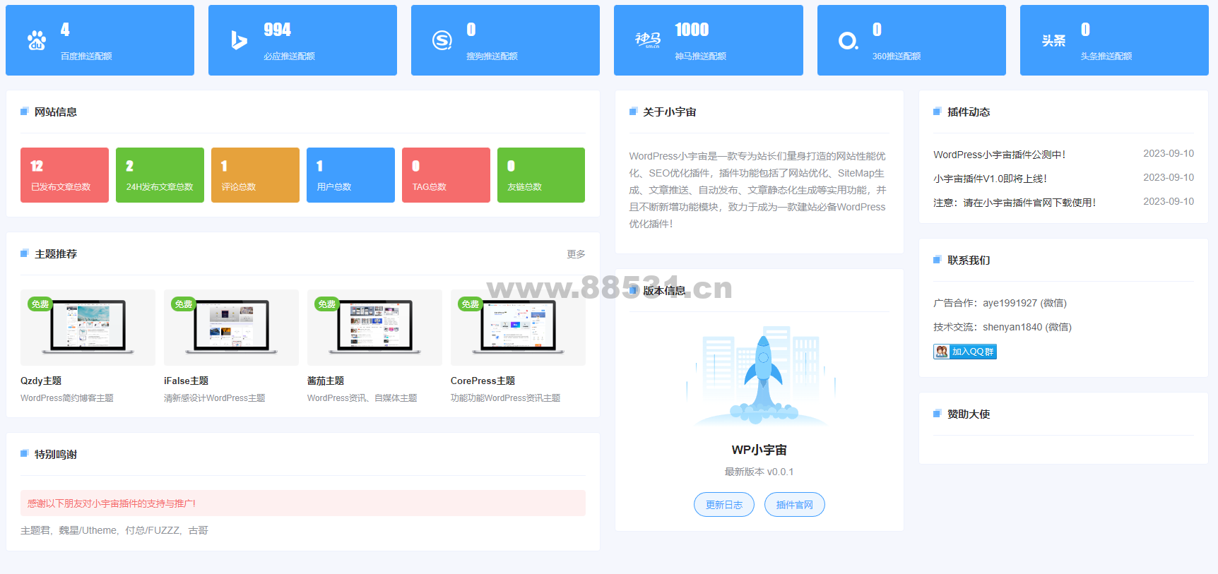This screenshot has height=574, width=1218.
Task: Click the 清新感设计WordPress主题 description
Action: (215, 398)
